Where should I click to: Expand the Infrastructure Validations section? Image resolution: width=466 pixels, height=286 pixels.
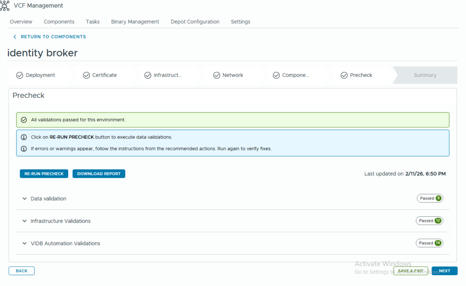[x=25, y=221]
